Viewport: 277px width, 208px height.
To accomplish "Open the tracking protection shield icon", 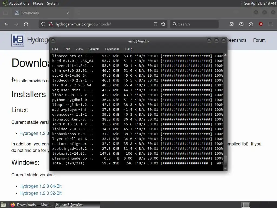I will 43,24.
